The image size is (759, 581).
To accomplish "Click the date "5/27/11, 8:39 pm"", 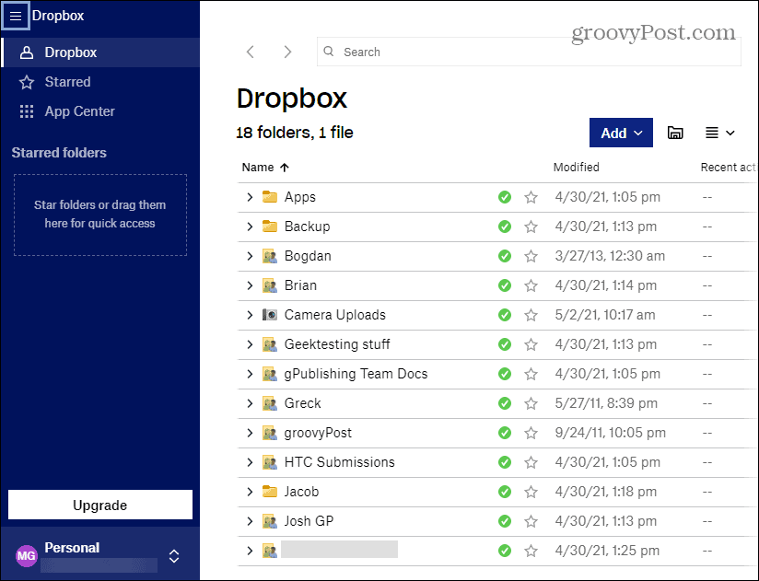I will click(x=606, y=403).
